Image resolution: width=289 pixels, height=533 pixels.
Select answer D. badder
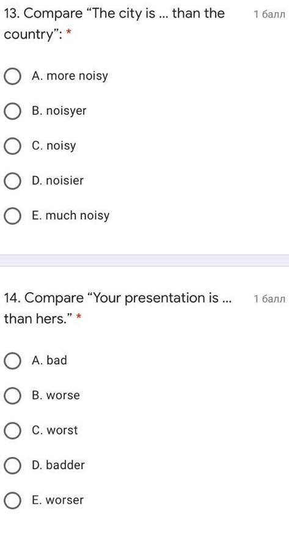coord(13,466)
